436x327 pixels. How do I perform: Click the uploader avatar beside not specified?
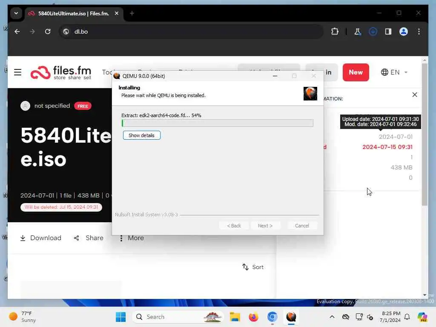25,106
